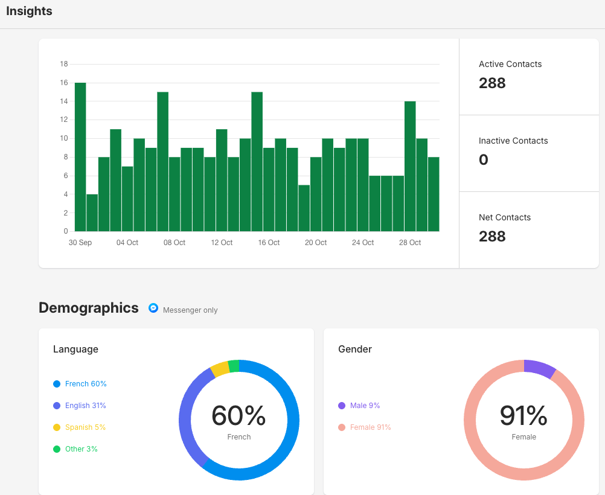The image size is (605, 495).
Task: Click the Active Contacts count 288
Action: pyautogui.click(x=492, y=83)
